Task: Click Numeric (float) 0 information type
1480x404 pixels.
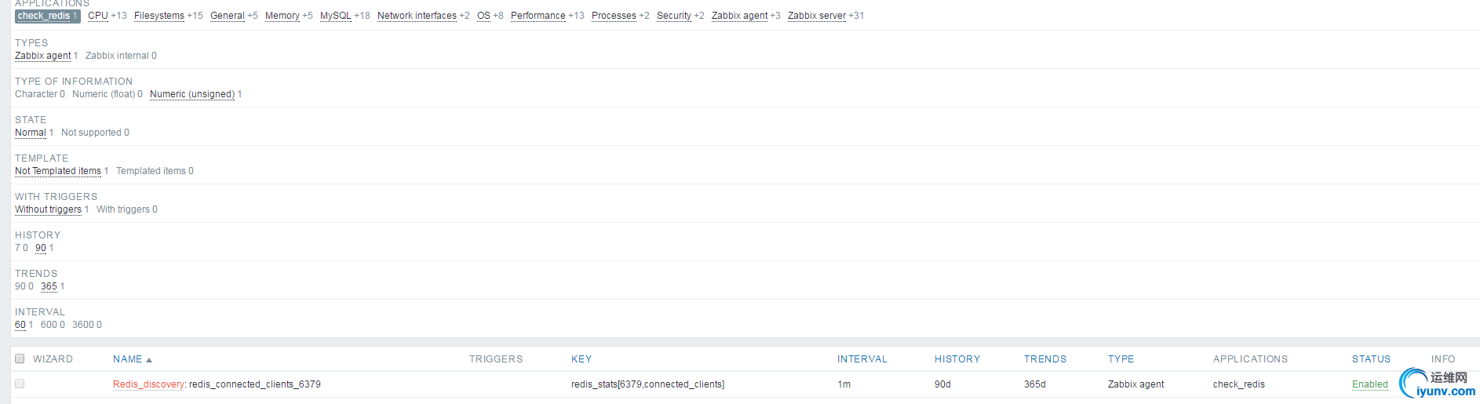Action: click(108, 94)
